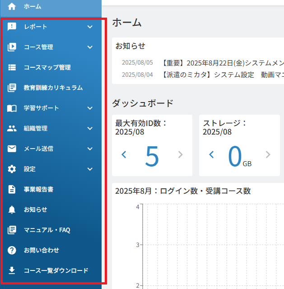Screen dimensions: 284x289
Task: Click the コース管理 play icon
Action: (12, 47)
